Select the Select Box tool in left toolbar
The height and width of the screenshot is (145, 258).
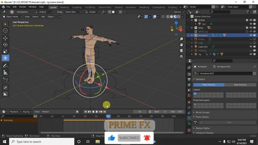(5, 24)
